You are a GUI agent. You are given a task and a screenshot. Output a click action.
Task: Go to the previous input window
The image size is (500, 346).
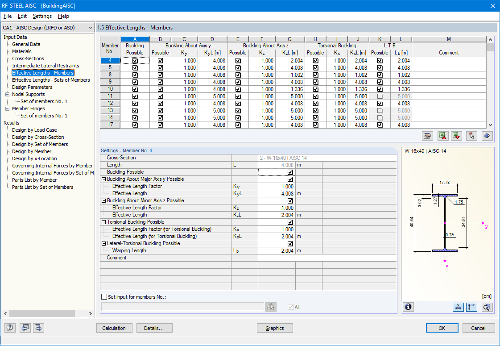click(x=25, y=328)
